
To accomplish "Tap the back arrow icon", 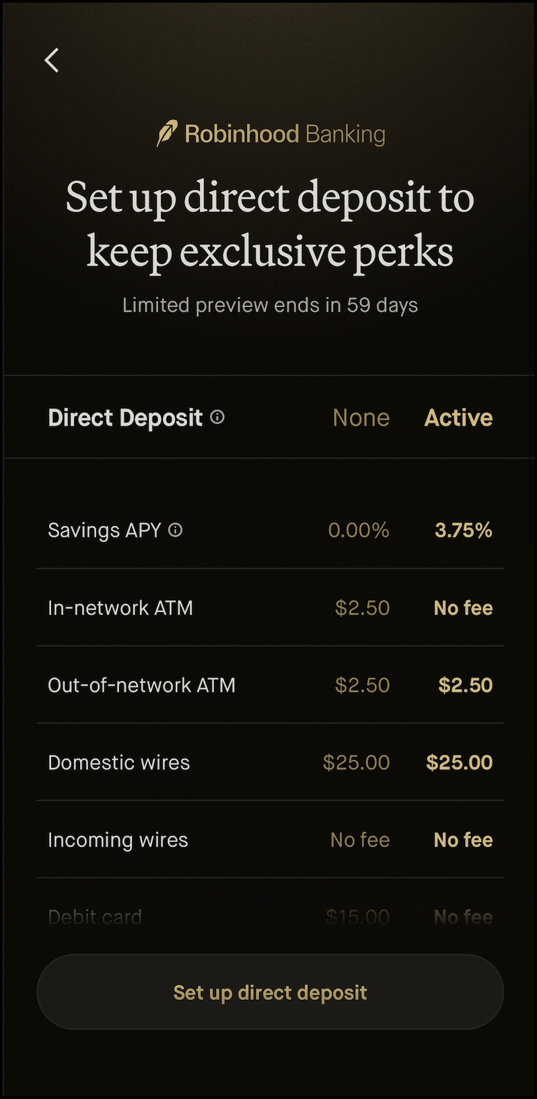I will pos(52,61).
